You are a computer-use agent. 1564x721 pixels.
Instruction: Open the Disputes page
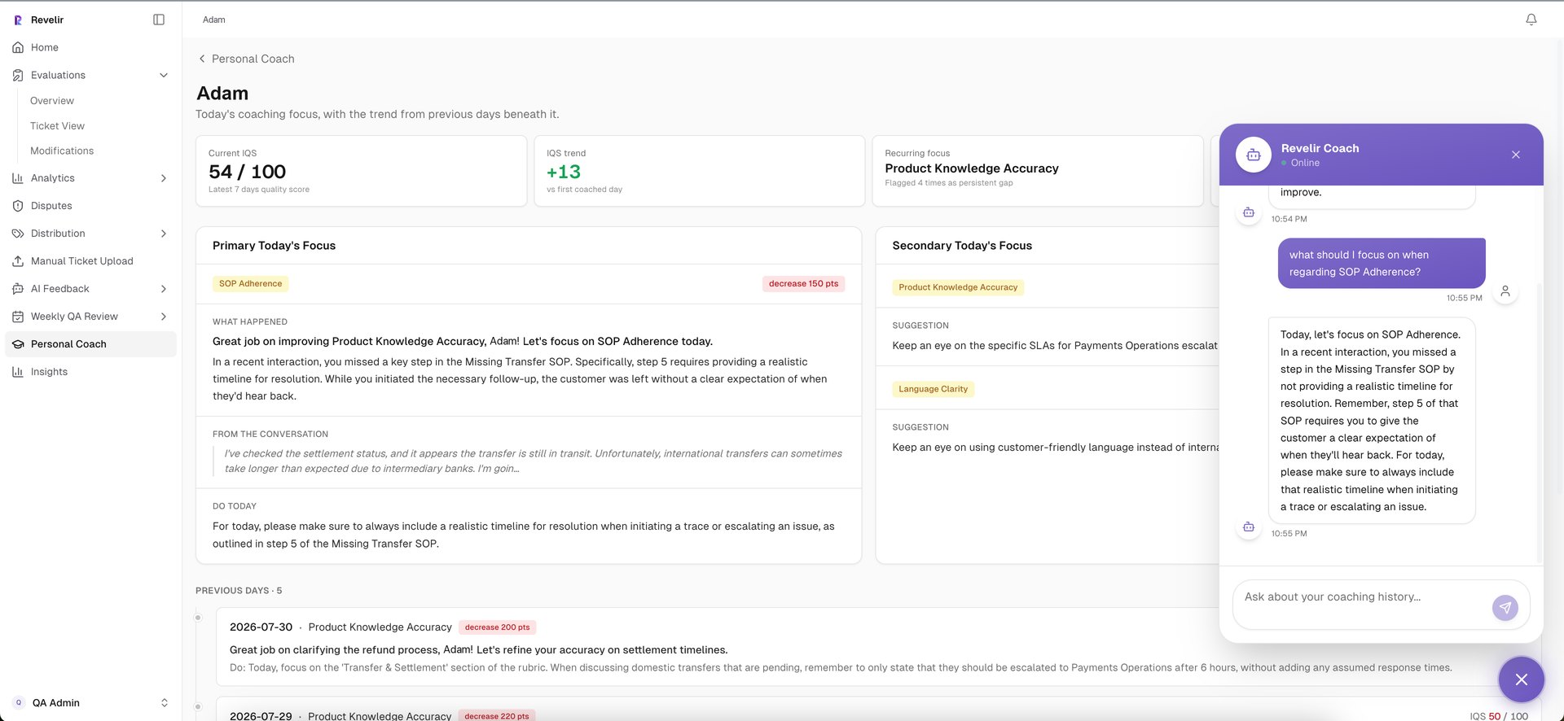click(x=90, y=206)
